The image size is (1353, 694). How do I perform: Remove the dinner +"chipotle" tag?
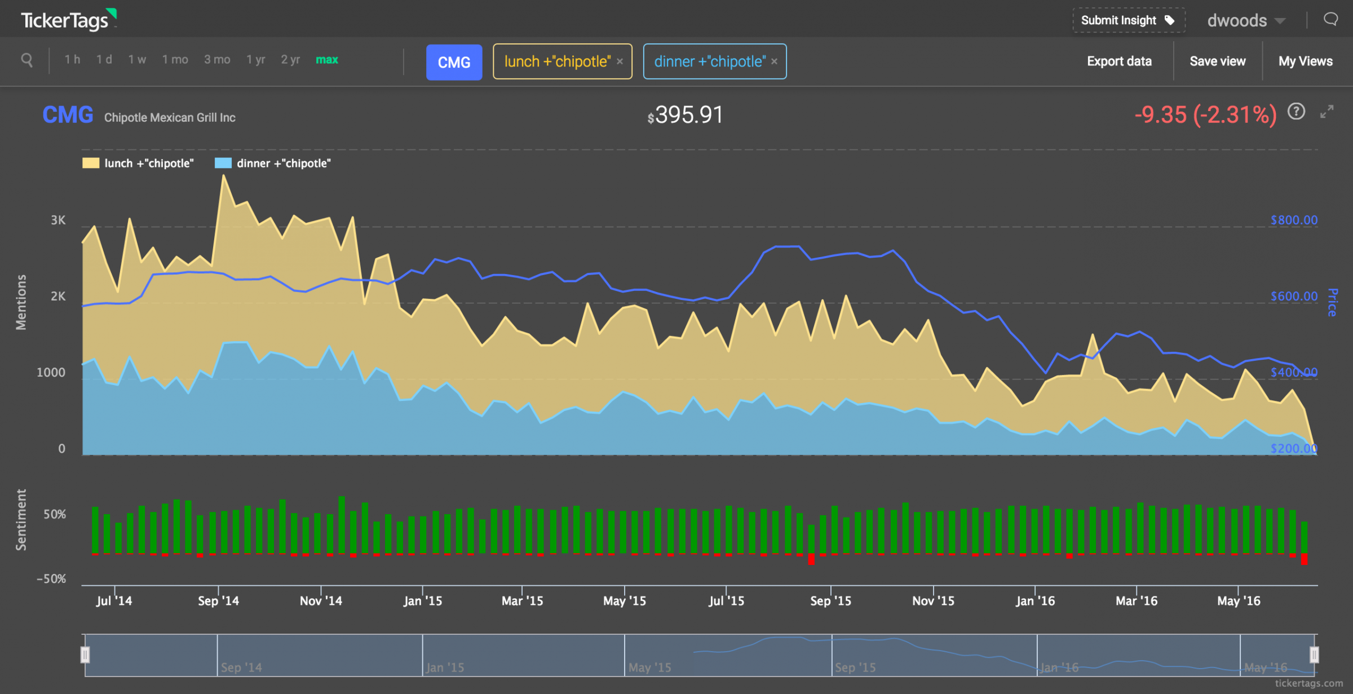774,61
